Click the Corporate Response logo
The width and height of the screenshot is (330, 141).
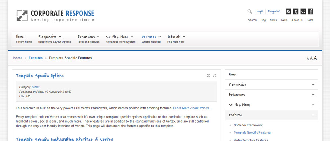(56, 15)
